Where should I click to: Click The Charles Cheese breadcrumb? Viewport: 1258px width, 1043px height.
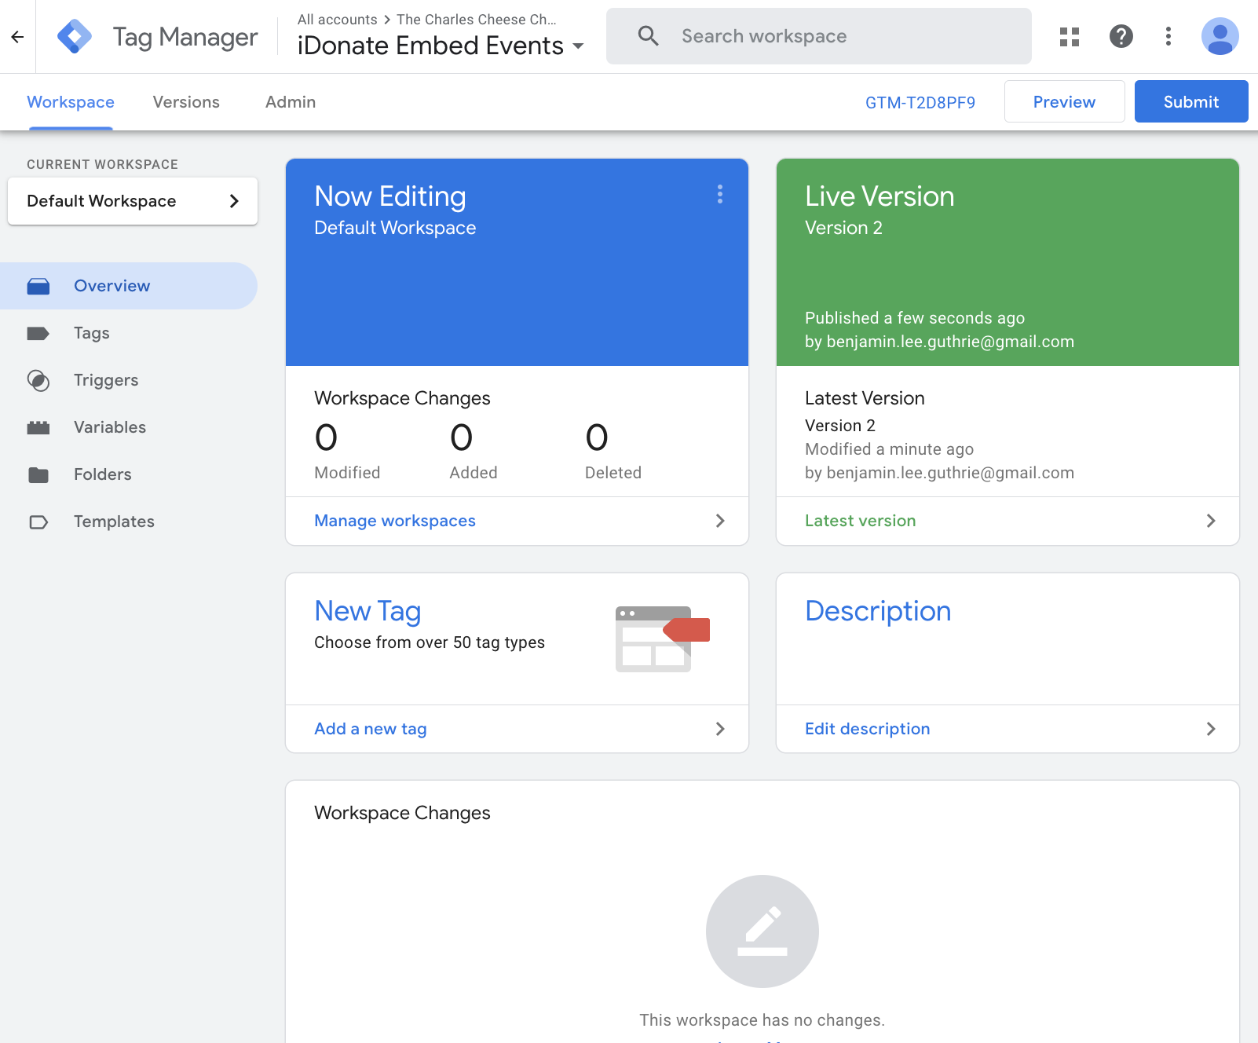coord(477,20)
